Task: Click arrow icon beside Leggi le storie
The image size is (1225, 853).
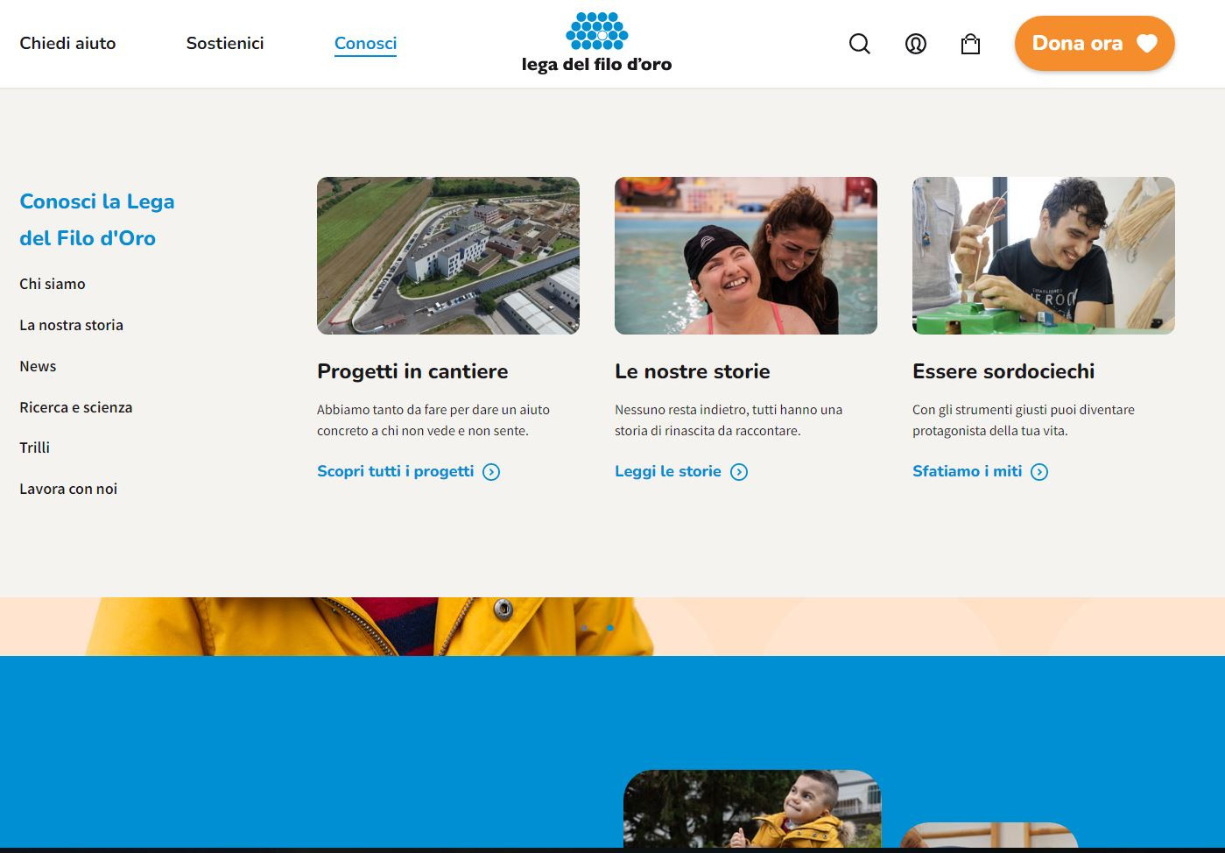Action: coord(739,472)
